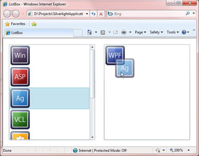Open a new blank tab
The image size is (199, 156).
(x=78, y=33)
